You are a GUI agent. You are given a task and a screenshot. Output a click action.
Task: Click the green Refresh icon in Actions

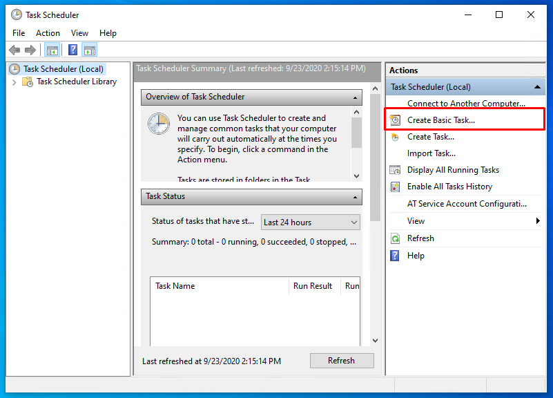point(395,238)
